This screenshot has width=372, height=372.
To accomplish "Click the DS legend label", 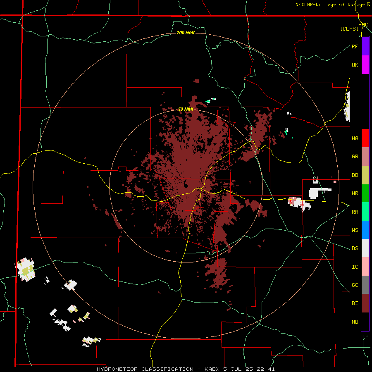I will (355, 248).
